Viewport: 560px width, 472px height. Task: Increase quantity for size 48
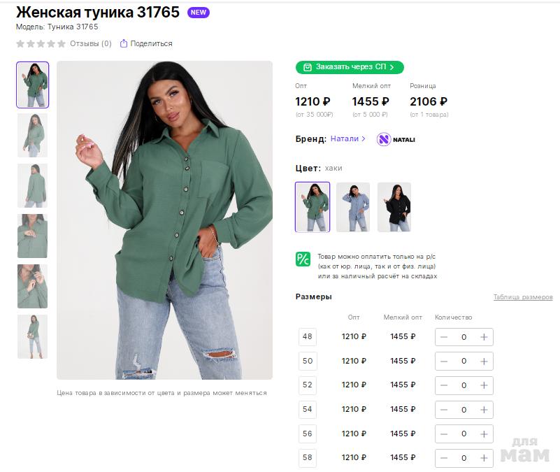(x=484, y=337)
